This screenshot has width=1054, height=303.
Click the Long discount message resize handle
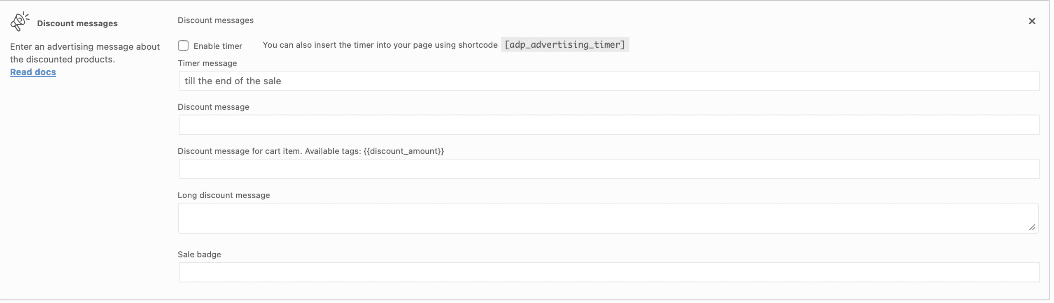pyautogui.click(x=1032, y=227)
